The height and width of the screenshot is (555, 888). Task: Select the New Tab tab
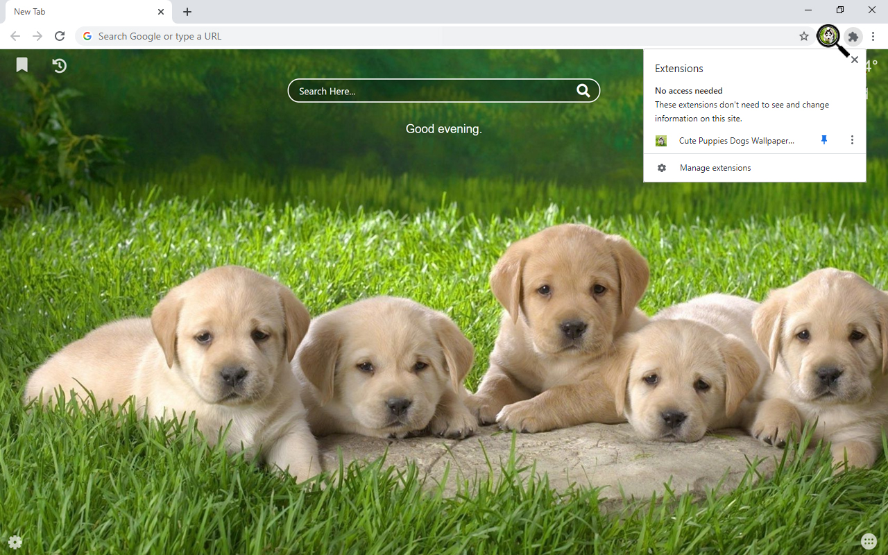[89, 12]
